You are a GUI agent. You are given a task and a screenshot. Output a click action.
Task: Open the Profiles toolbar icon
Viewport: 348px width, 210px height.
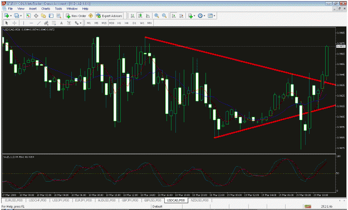(16, 16)
